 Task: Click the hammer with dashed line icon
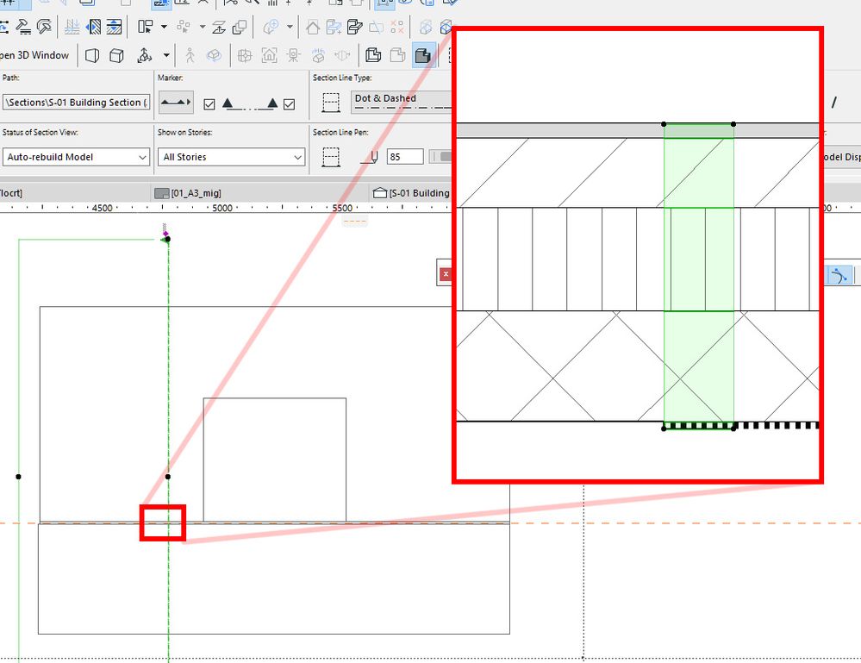23,27
